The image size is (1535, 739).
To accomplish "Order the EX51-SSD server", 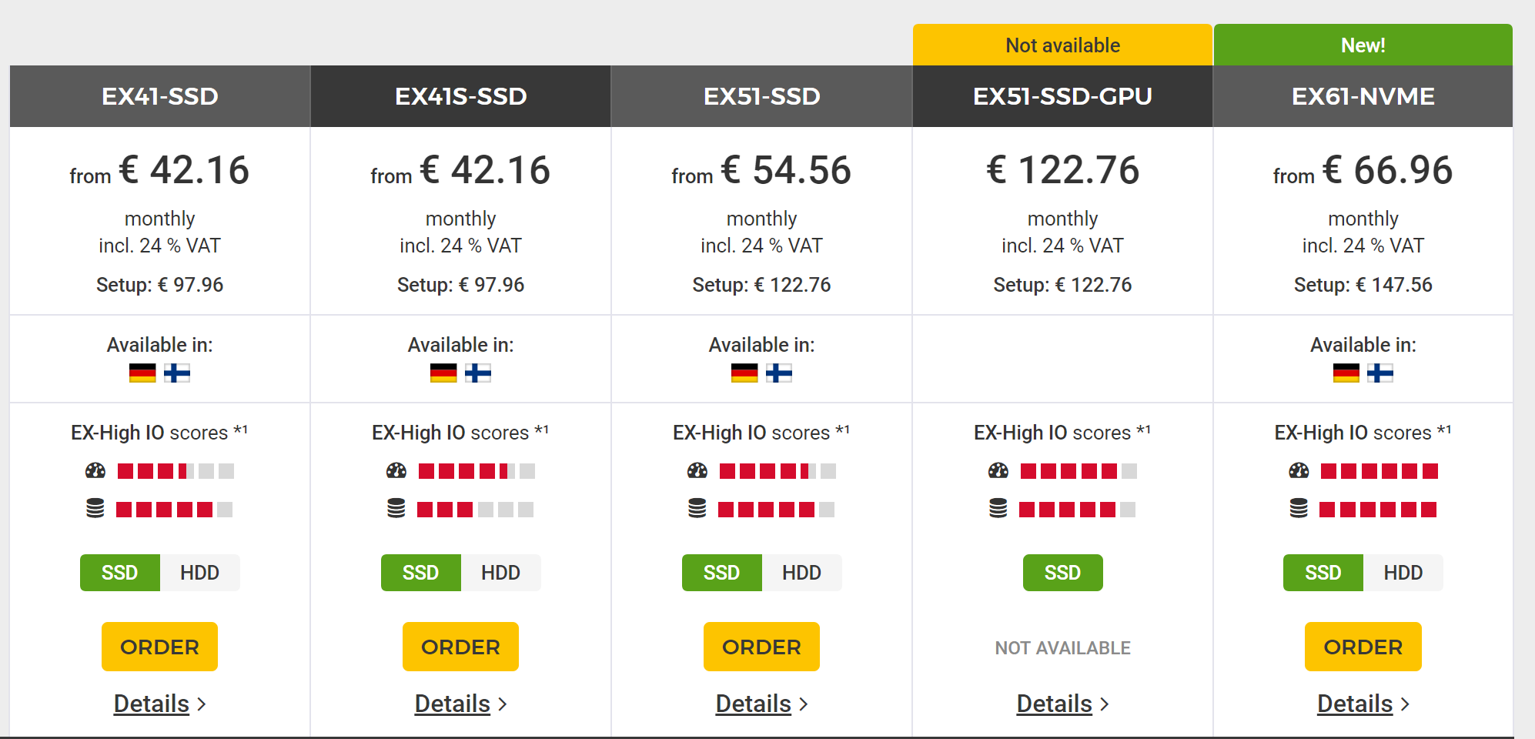I will pos(762,647).
